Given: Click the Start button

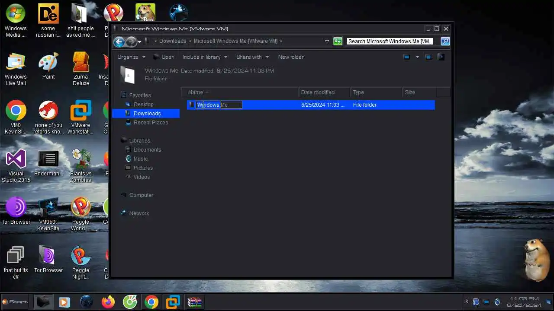Looking at the screenshot, I should [x=16, y=302].
